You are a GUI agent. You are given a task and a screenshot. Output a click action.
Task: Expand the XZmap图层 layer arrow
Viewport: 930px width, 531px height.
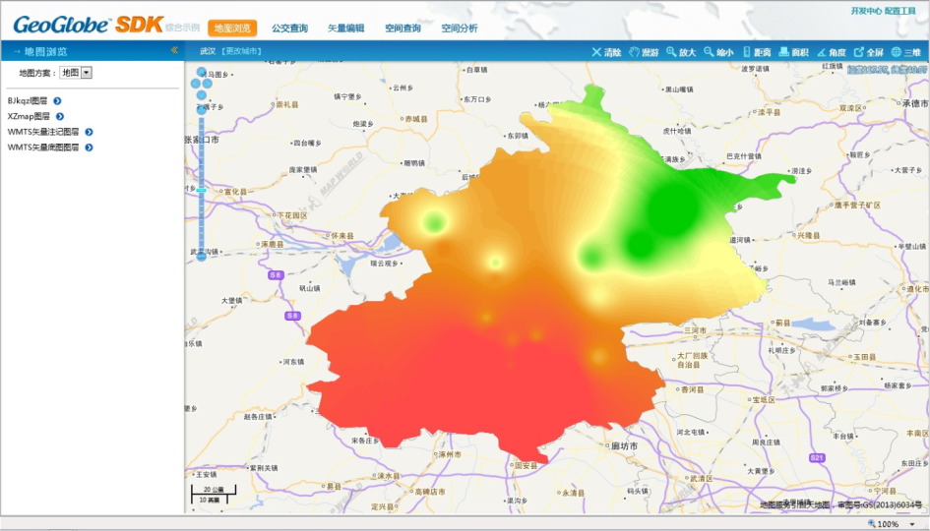59,116
